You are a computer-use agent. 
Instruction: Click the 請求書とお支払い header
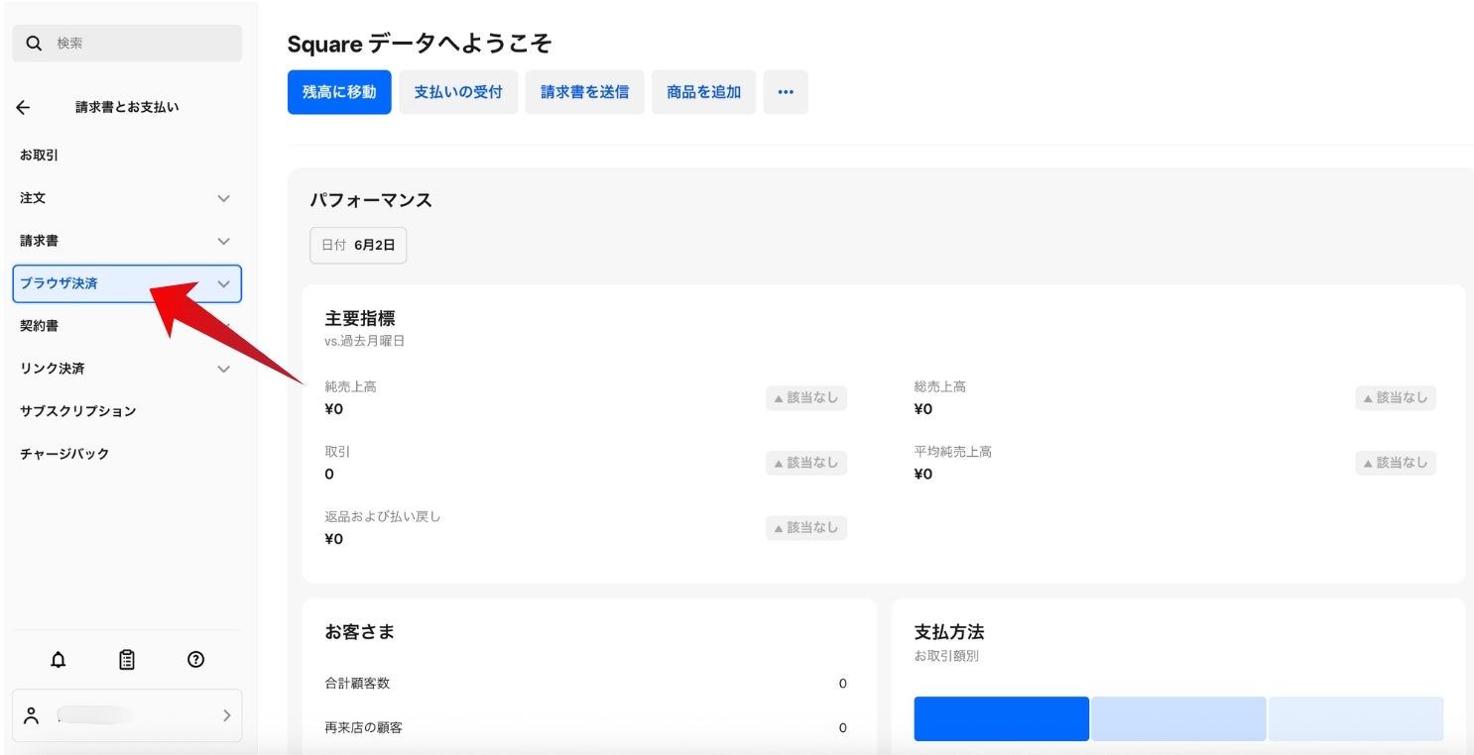coord(127,108)
